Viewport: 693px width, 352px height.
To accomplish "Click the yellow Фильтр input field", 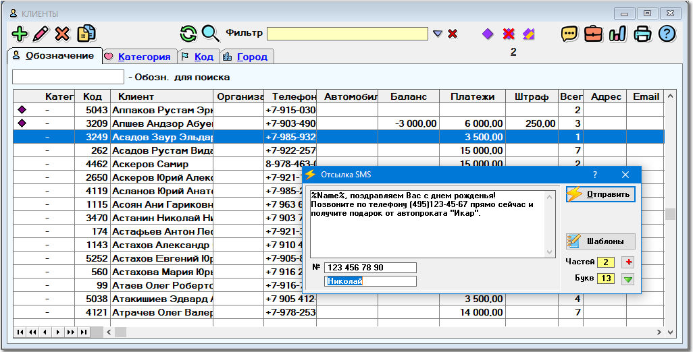I will pyautogui.click(x=347, y=34).
